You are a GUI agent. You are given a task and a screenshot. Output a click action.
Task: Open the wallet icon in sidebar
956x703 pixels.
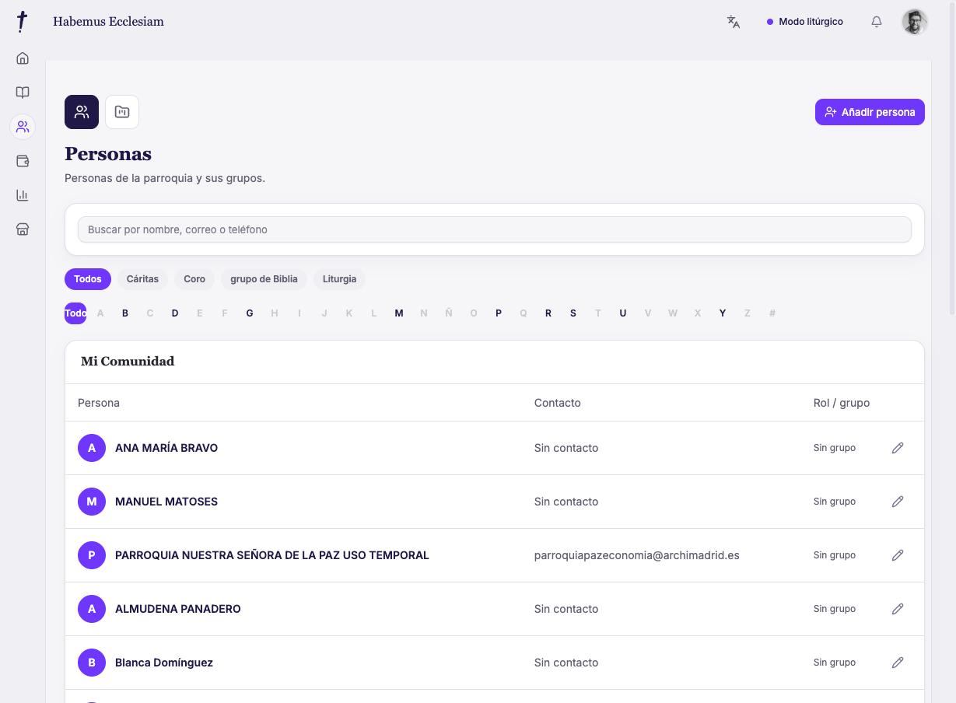23,161
